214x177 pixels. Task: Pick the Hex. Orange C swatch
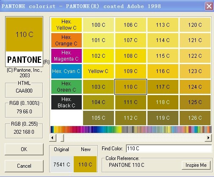click(x=67, y=40)
